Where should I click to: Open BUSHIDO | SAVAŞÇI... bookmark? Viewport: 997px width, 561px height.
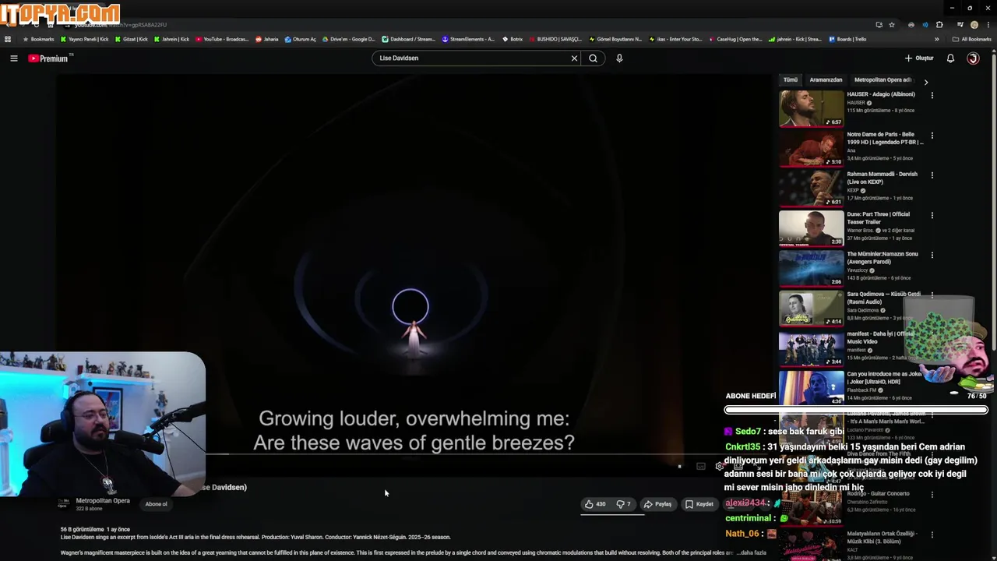(x=555, y=39)
